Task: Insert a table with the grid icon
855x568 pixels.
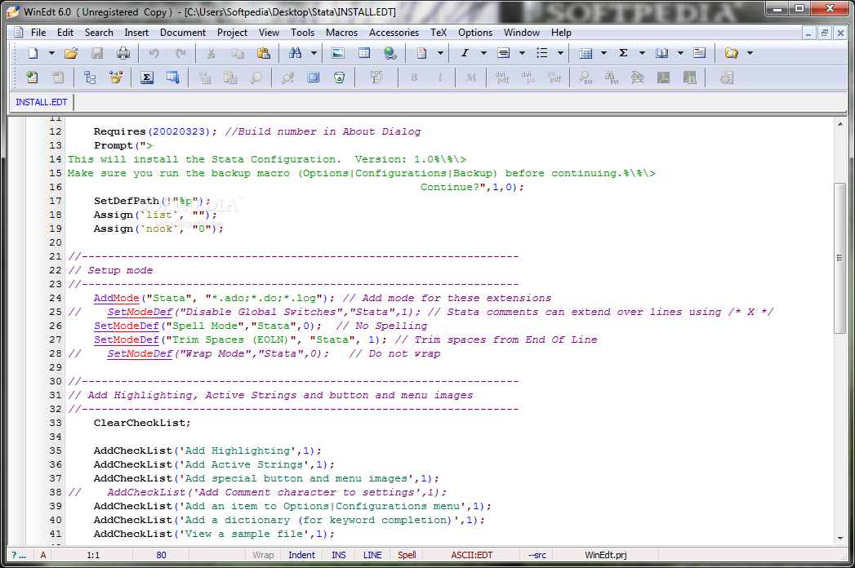Action: pos(364,53)
